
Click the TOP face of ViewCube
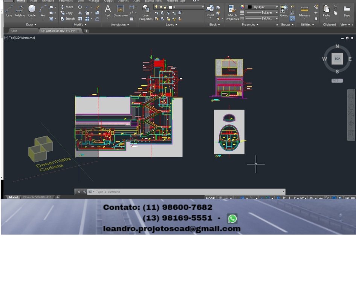(337, 59)
